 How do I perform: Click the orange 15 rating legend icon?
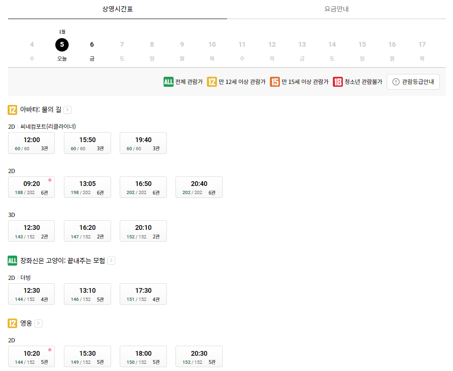coord(275,82)
